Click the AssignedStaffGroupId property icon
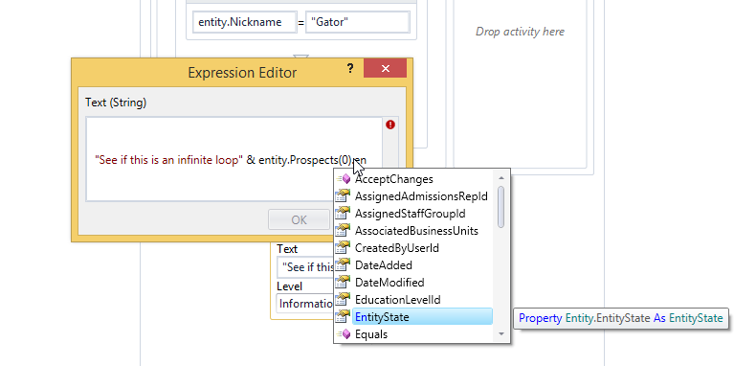This screenshot has width=734, height=366. coord(344,214)
